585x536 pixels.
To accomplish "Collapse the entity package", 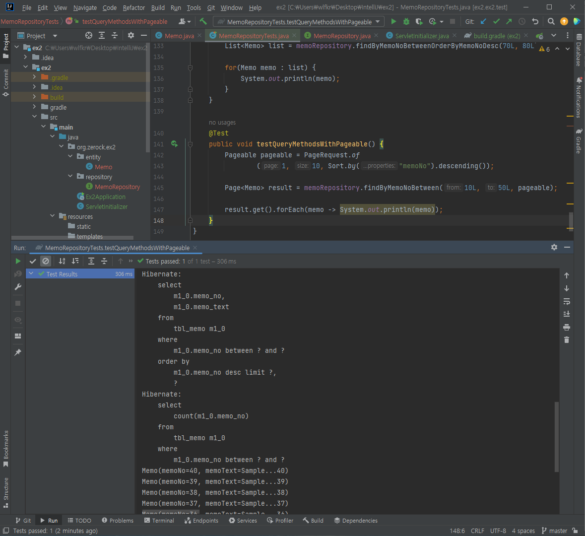I will 70,156.
